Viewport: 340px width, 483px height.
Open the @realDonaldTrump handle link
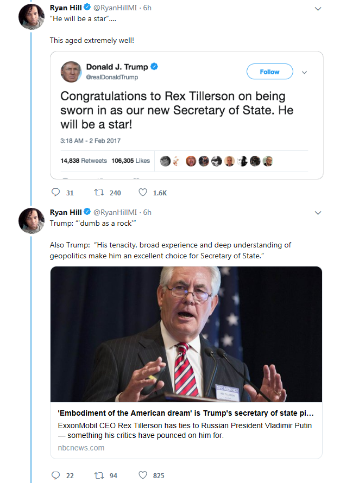[x=112, y=77]
